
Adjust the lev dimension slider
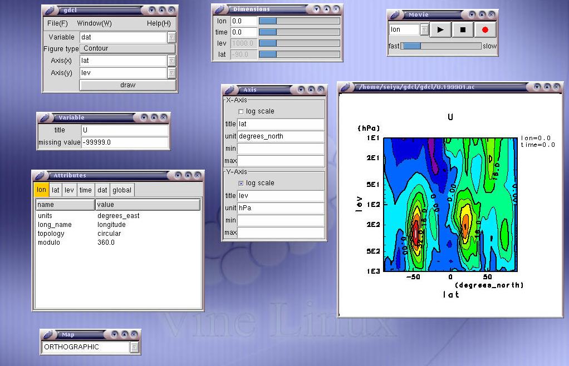pos(300,43)
